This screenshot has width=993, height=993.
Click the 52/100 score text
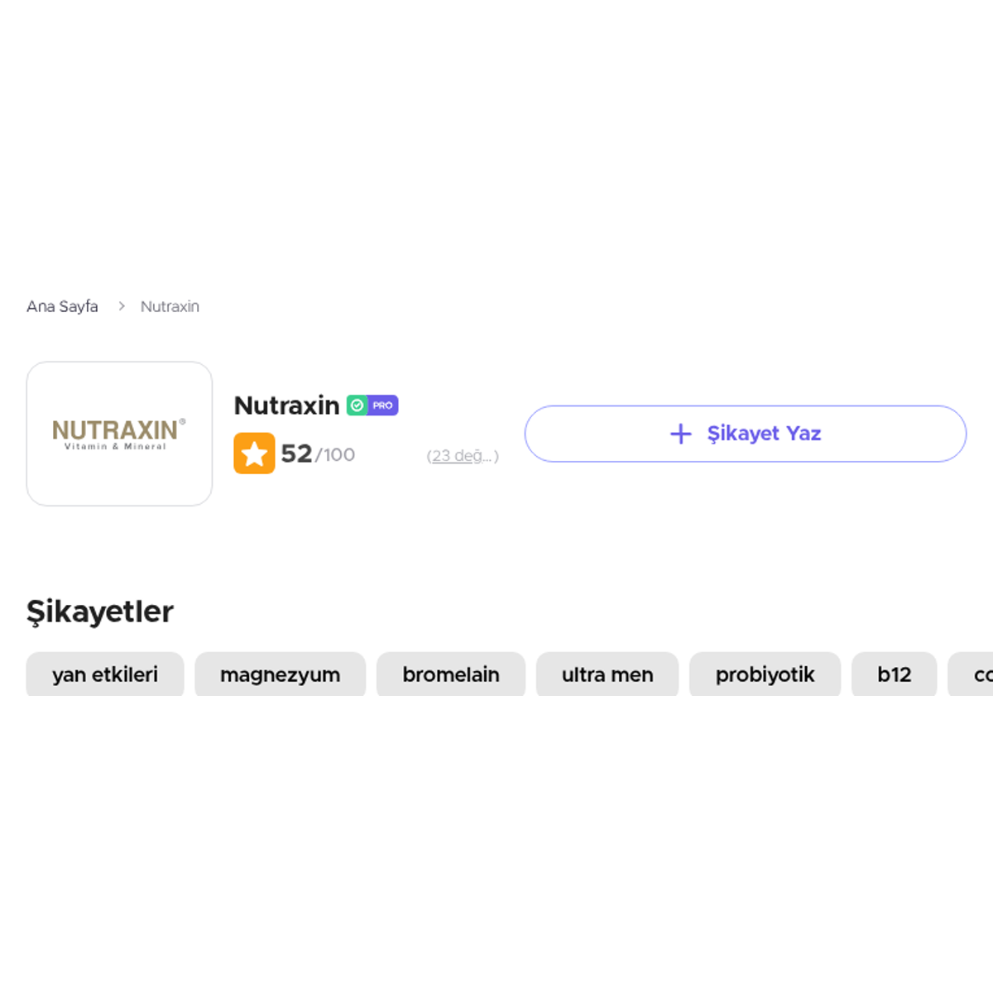click(318, 454)
